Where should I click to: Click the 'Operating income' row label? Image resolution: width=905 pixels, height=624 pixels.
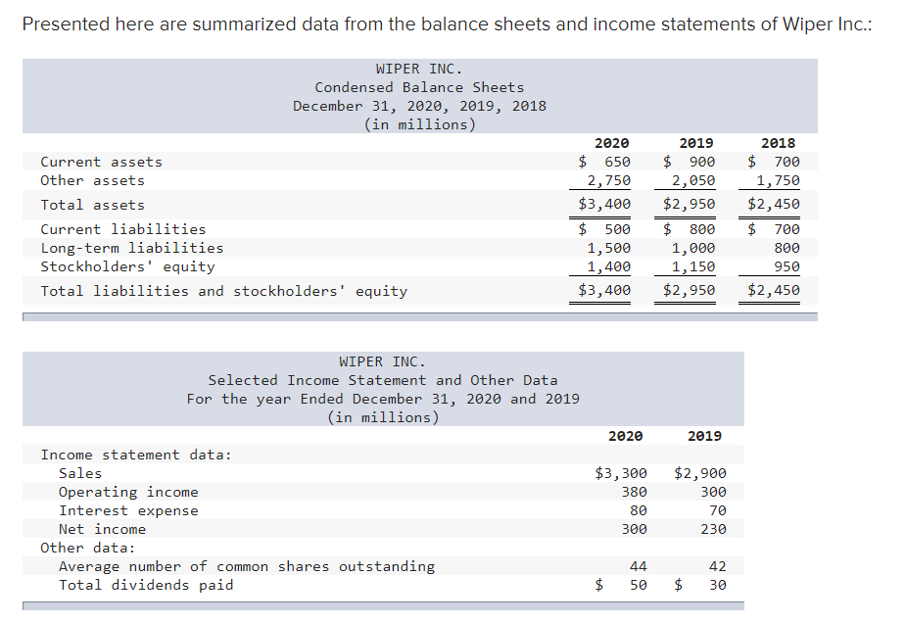tap(128, 492)
